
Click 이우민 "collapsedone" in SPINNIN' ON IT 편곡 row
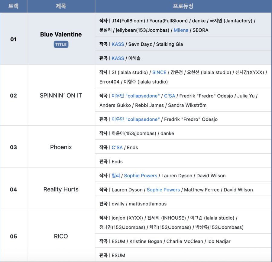136,119
